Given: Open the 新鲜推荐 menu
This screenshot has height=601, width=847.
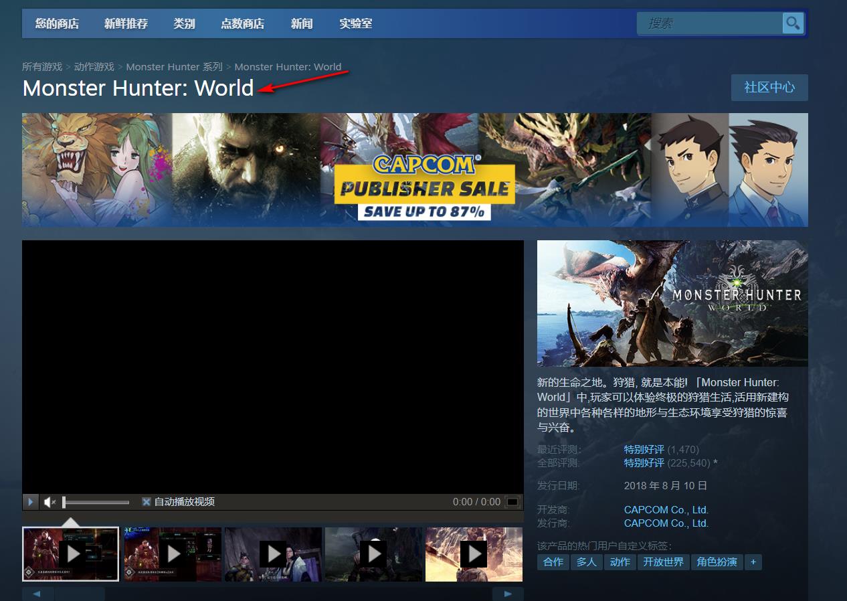Looking at the screenshot, I should (126, 23).
